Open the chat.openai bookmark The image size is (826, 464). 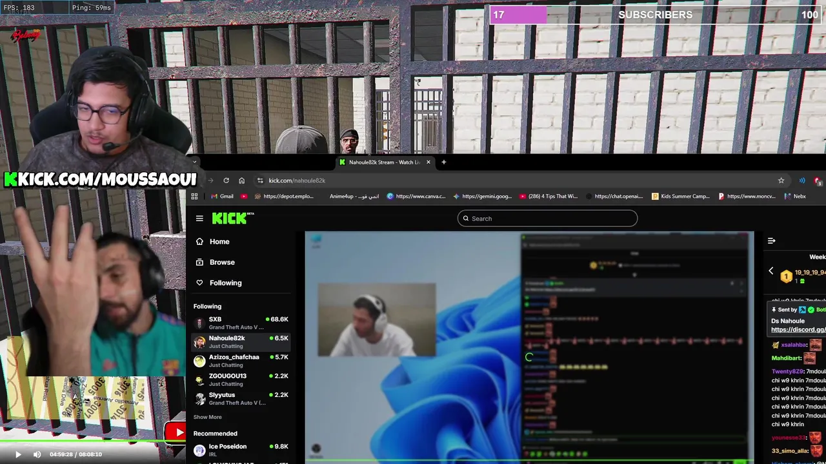point(615,197)
